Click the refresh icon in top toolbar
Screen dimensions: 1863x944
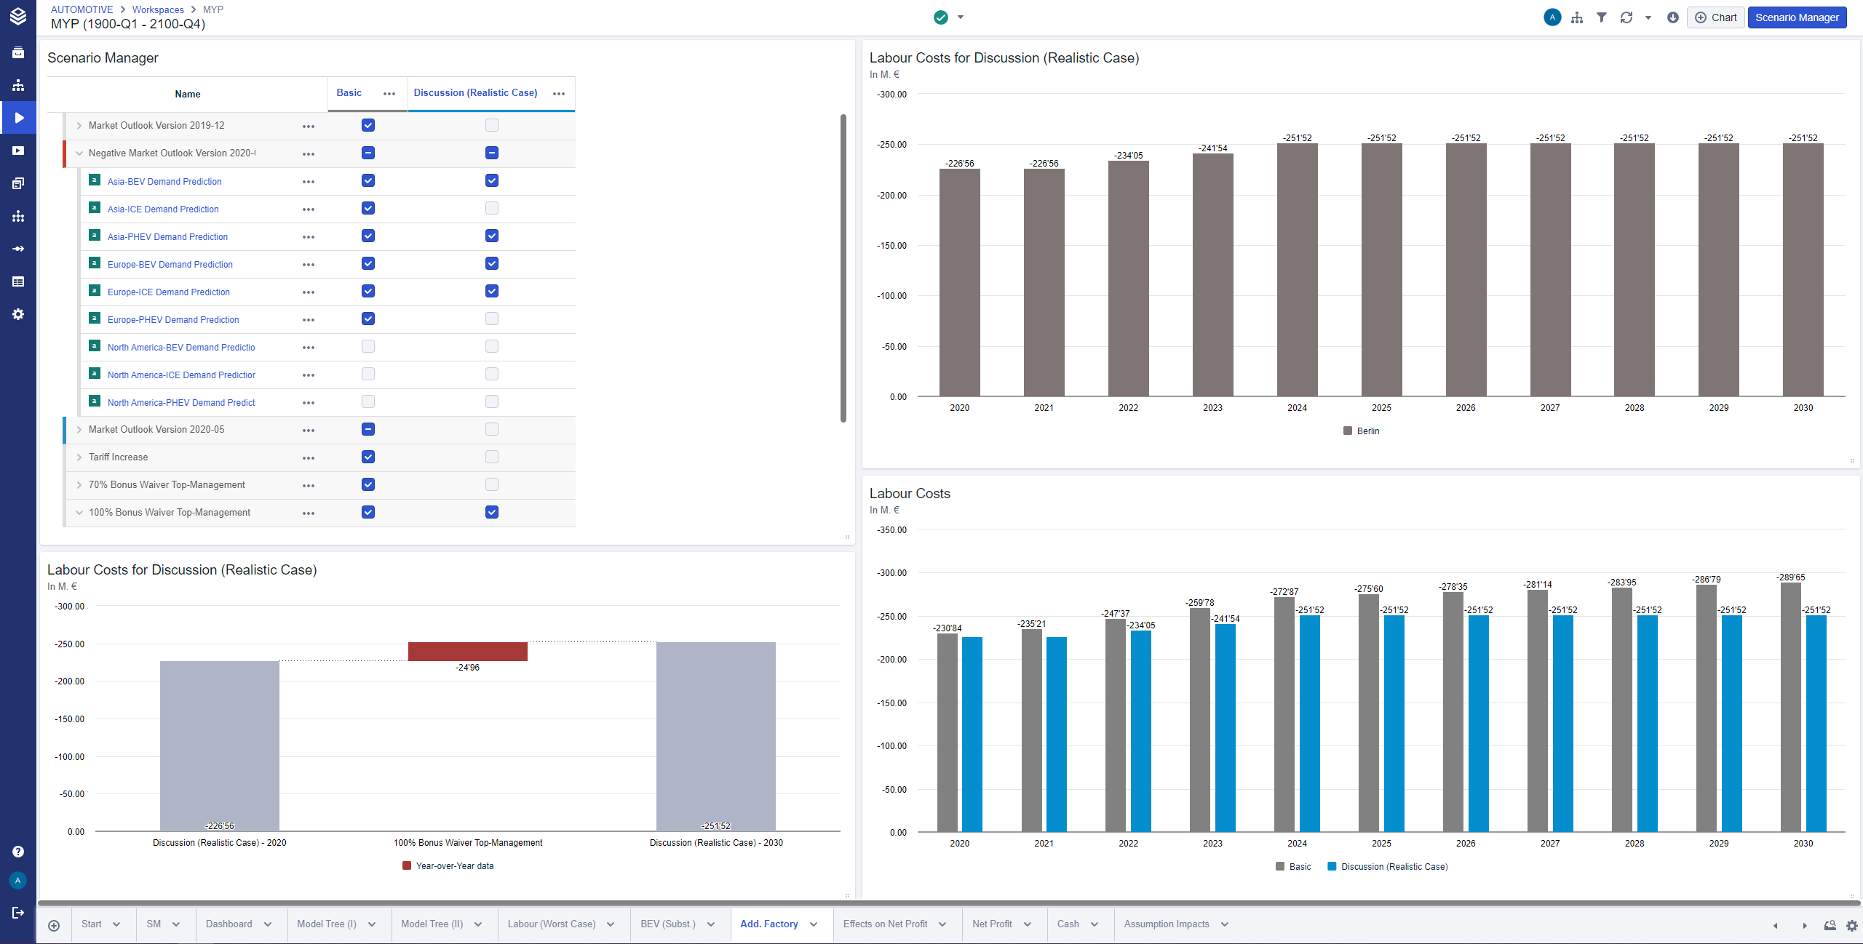[1626, 17]
